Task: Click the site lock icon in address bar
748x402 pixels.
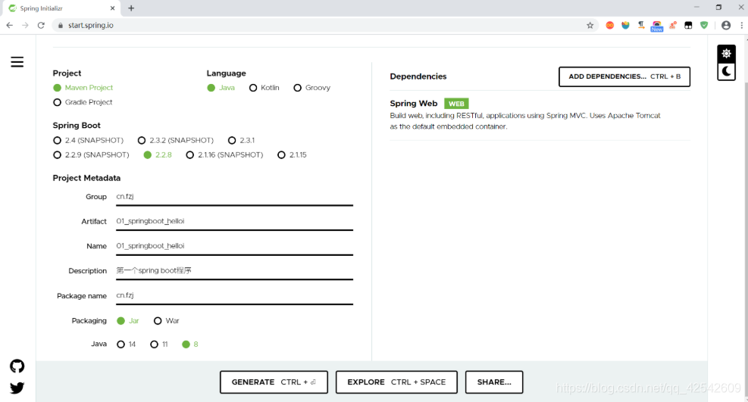Action: [60, 25]
